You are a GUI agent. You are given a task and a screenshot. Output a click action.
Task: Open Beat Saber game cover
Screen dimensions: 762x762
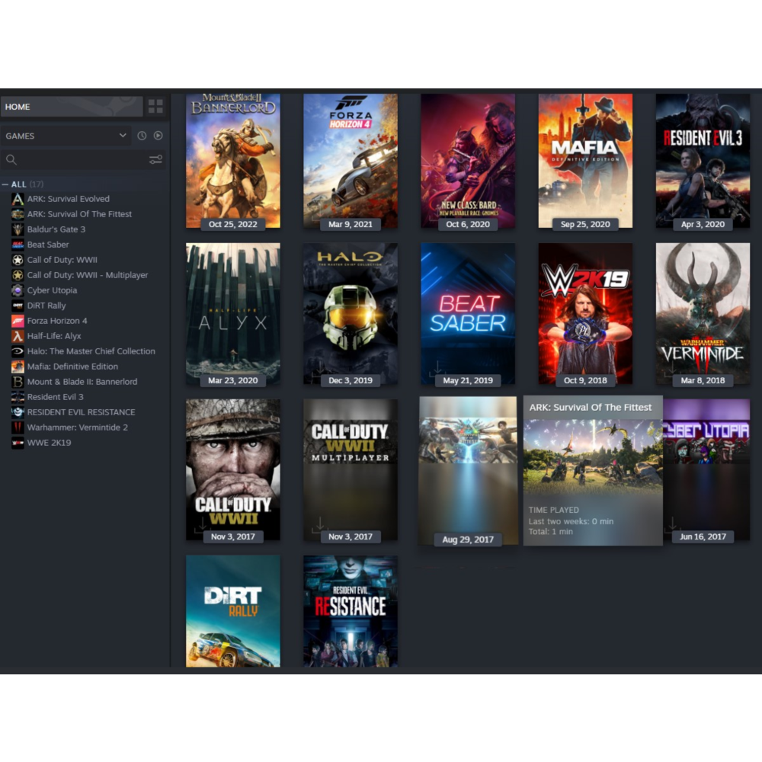pos(468,313)
